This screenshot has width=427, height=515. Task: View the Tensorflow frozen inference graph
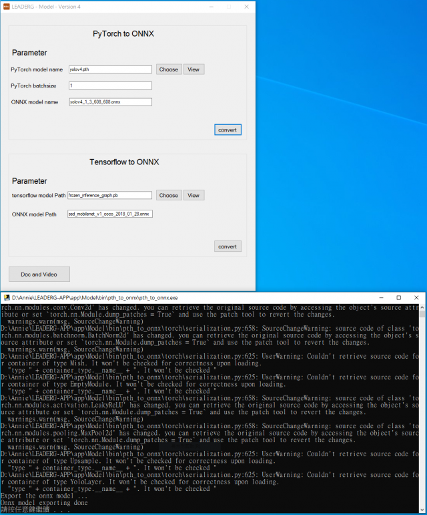tap(193, 196)
